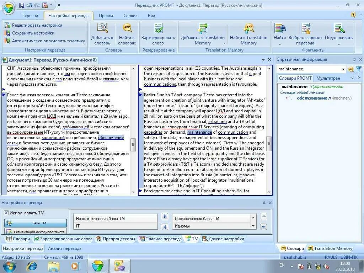Move TM base right with arrow button
This screenshot has width=364, height=273.
(x=165, y=216)
